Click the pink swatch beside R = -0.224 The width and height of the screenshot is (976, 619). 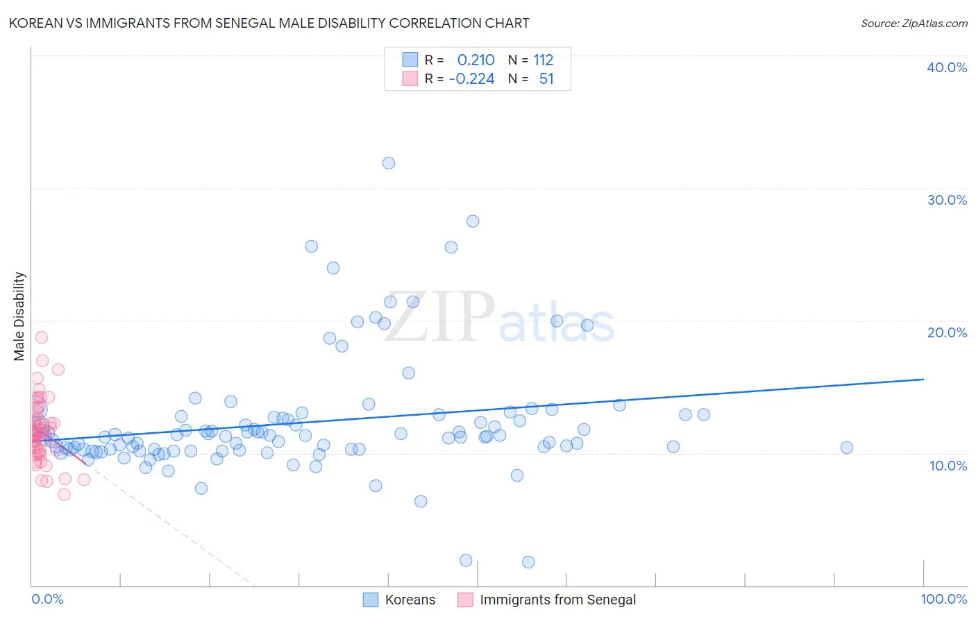410,78
